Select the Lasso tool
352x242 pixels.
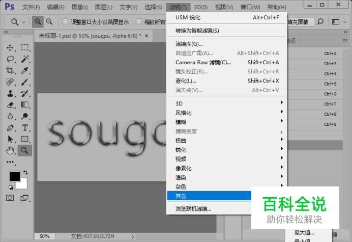point(10,59)
